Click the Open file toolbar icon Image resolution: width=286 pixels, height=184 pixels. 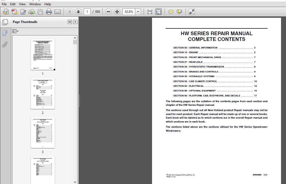6,12
